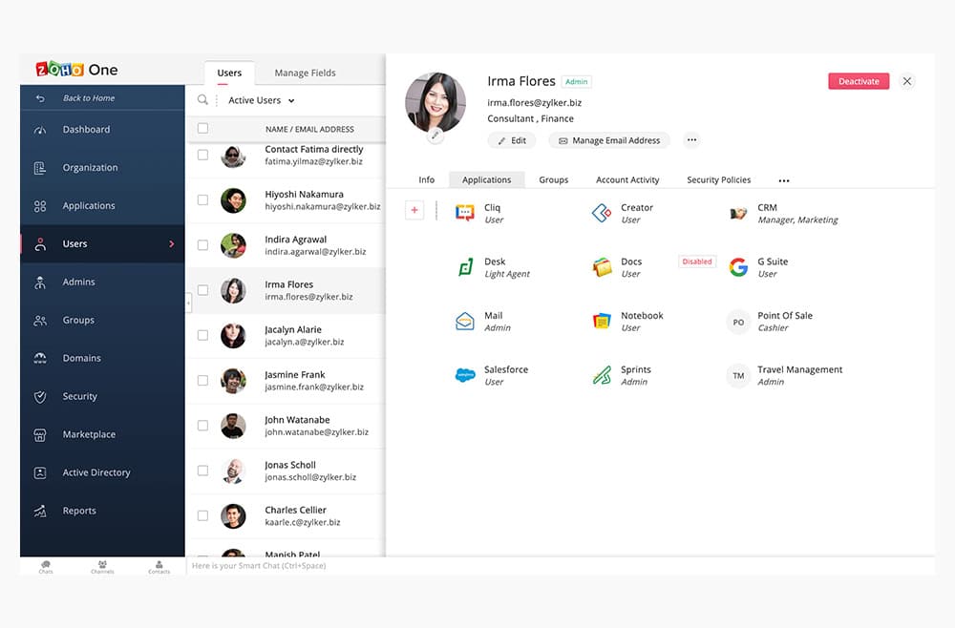The height and width of the screenshot is (628, 955).
Task: Open the Account Activity tab
Action: pos(627,180)
